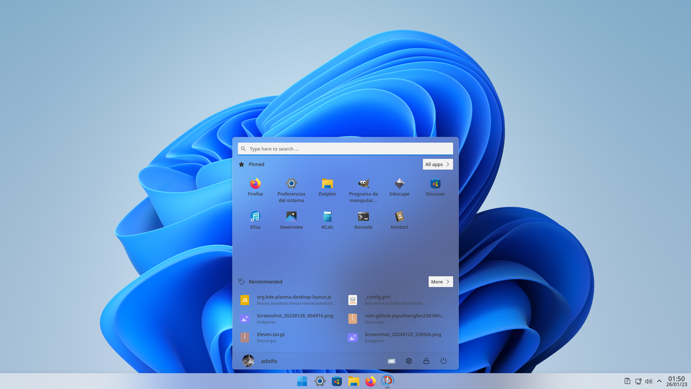Show hidden system tray icons arrow
691x389 pixels.
(659, 381)
